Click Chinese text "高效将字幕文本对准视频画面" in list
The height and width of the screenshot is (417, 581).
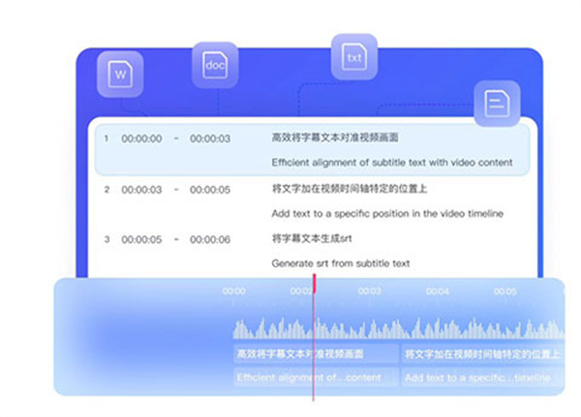click(335, 138)
